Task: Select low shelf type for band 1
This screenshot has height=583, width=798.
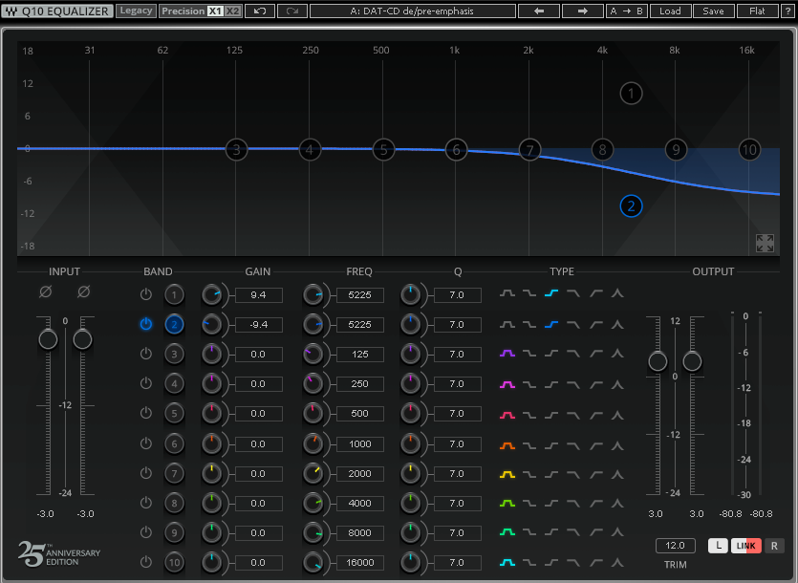Action: coord(529,293)
